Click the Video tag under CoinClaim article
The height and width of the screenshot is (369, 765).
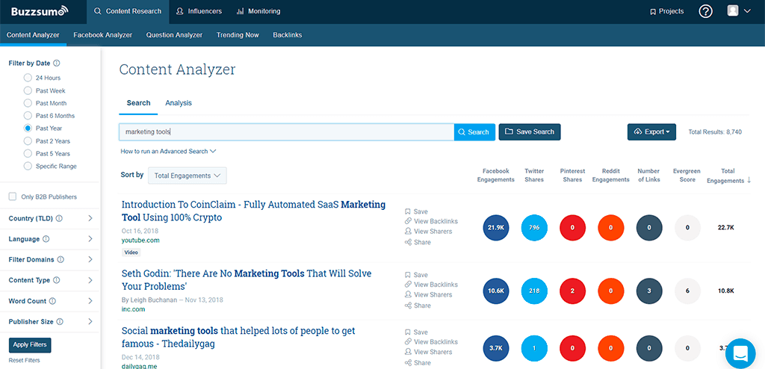[131, 252]
